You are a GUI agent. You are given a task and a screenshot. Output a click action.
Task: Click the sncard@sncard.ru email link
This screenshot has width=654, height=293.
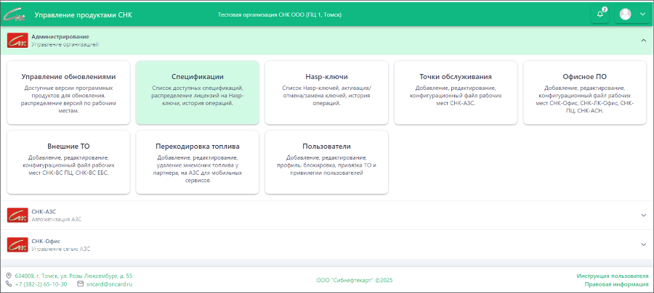(109, 284)
